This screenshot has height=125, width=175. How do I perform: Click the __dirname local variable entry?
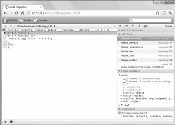tap(141, 79)
